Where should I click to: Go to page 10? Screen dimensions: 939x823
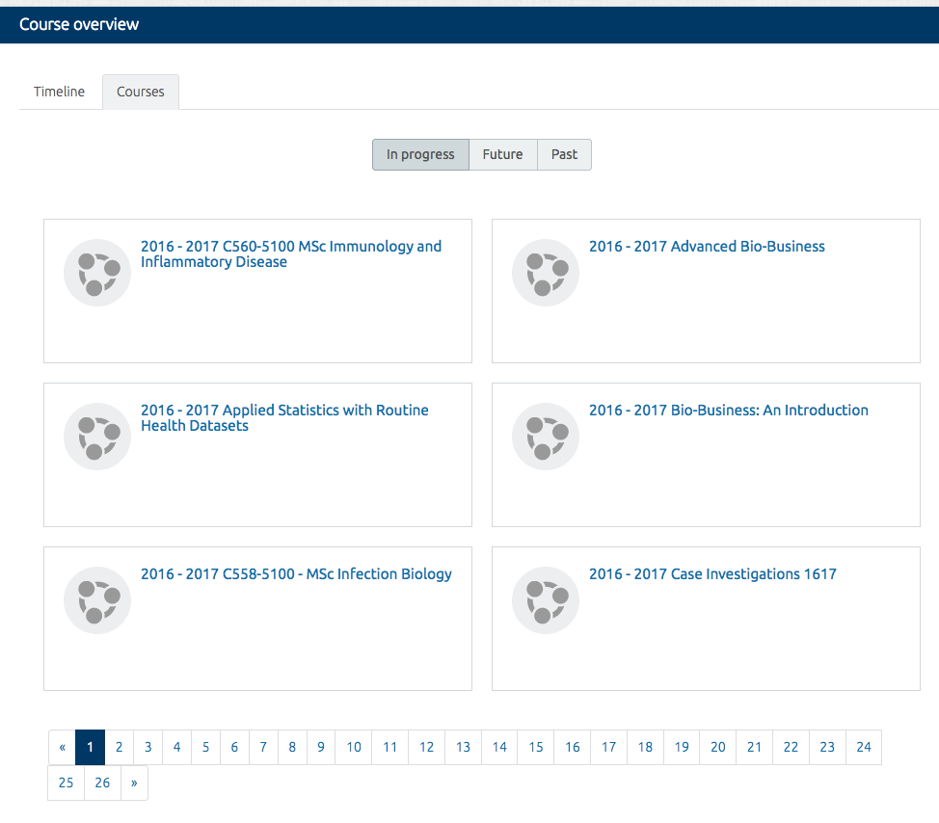coord(354,747)
